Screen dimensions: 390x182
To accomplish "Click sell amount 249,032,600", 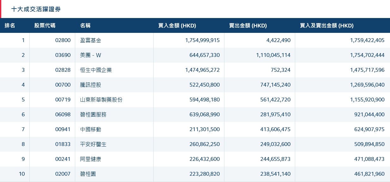I will pyautogui.click(x=275, y=144).
